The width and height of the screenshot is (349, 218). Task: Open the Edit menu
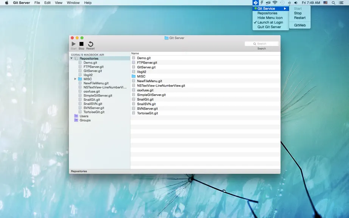click(47, 3)
